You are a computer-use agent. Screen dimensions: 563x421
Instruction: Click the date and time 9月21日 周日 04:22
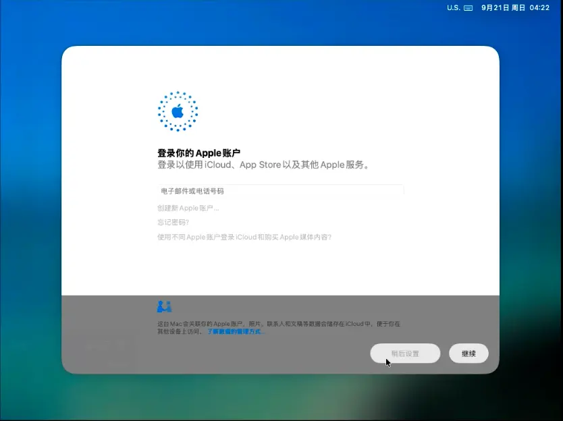pyautogui.click(x=515, y=8)
